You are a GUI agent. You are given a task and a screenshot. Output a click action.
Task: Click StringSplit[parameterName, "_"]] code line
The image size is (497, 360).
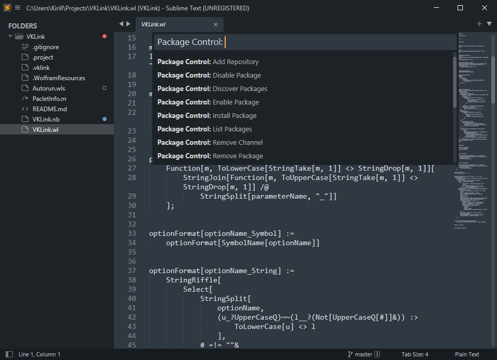269,197
